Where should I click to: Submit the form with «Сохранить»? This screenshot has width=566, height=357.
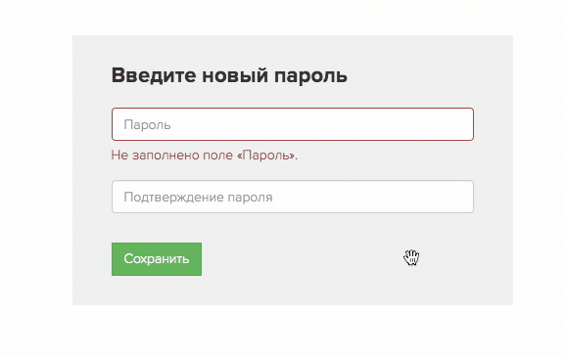coord(157,259)
